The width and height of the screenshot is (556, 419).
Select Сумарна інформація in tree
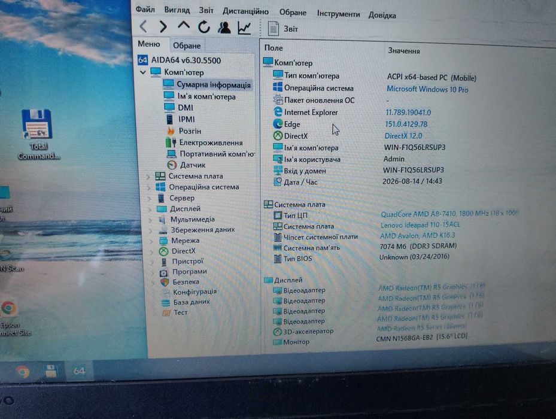(206, 85)
